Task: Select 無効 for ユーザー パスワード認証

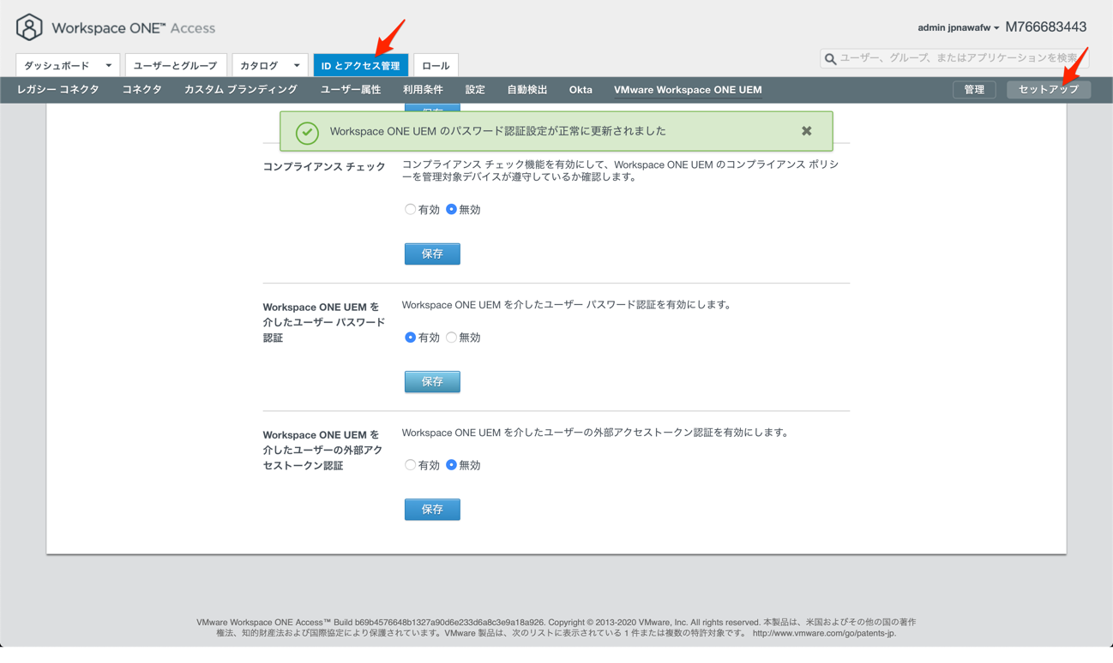Action: pos(451,337)
